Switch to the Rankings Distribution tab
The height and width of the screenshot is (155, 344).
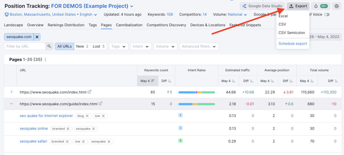pyautogui.click(x=66, y=25)
